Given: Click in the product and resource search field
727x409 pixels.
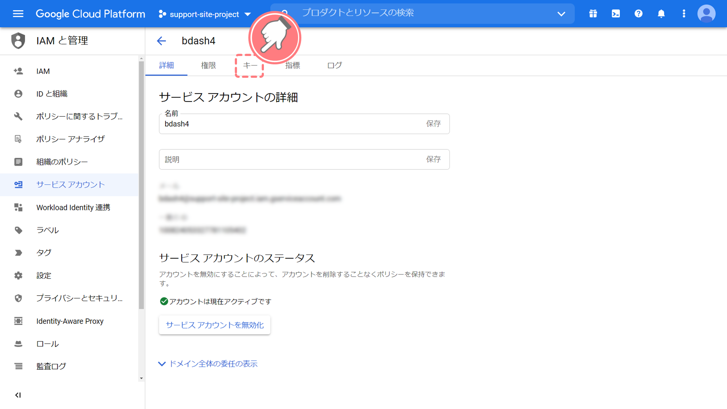Looking at the screenshot, I should click(x=422, y=13).
